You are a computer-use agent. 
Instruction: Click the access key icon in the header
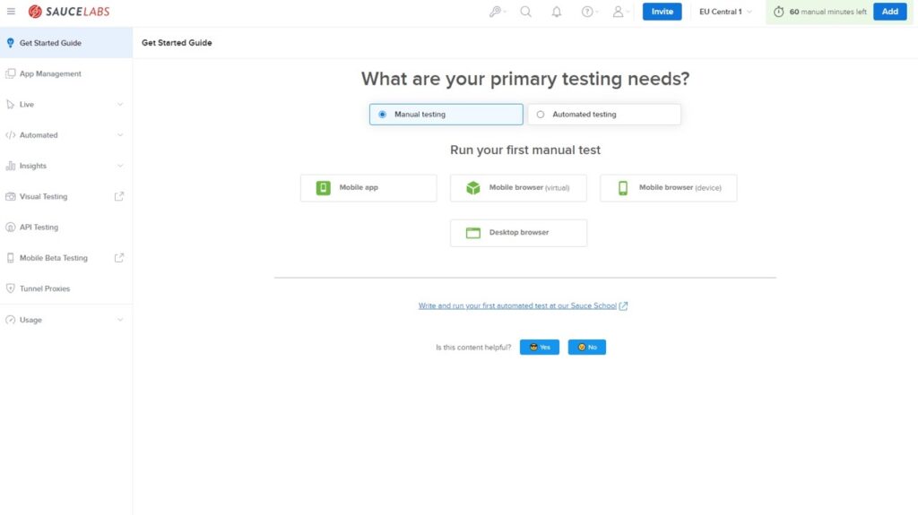(x=495, y=12)
